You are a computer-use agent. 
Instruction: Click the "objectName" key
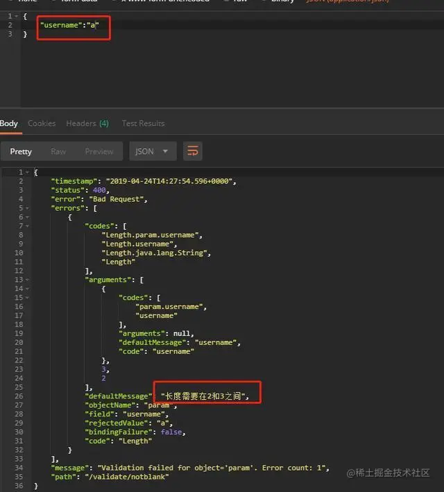point(110,405)
